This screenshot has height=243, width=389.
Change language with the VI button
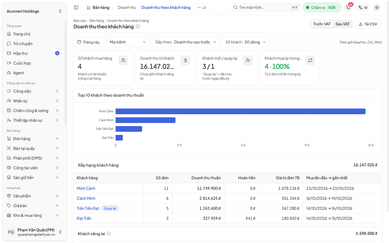tap(363, 8)
